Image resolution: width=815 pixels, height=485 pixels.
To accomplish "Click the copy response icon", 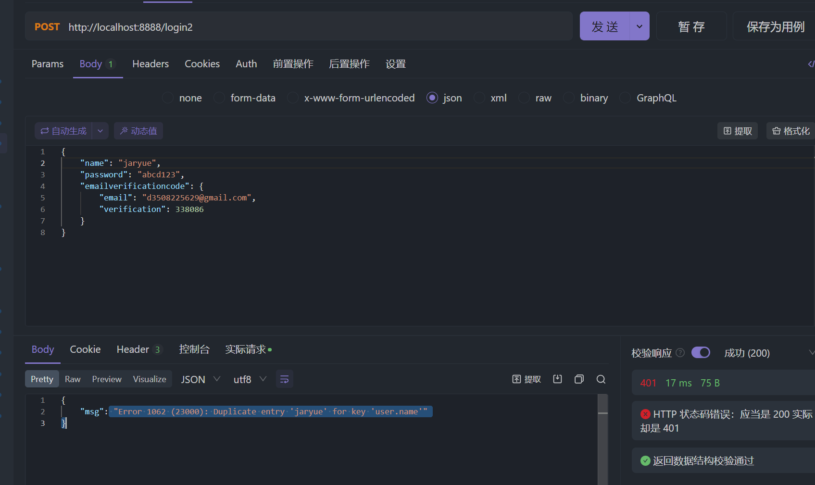I will [x=579, y=379].
